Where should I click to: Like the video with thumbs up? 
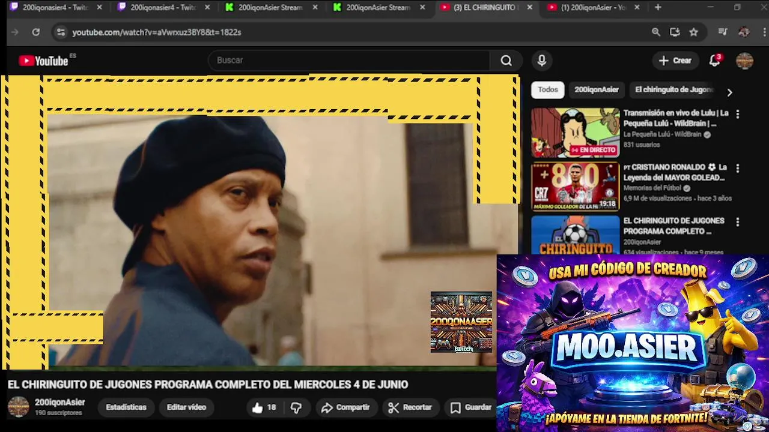click(264, 407)
